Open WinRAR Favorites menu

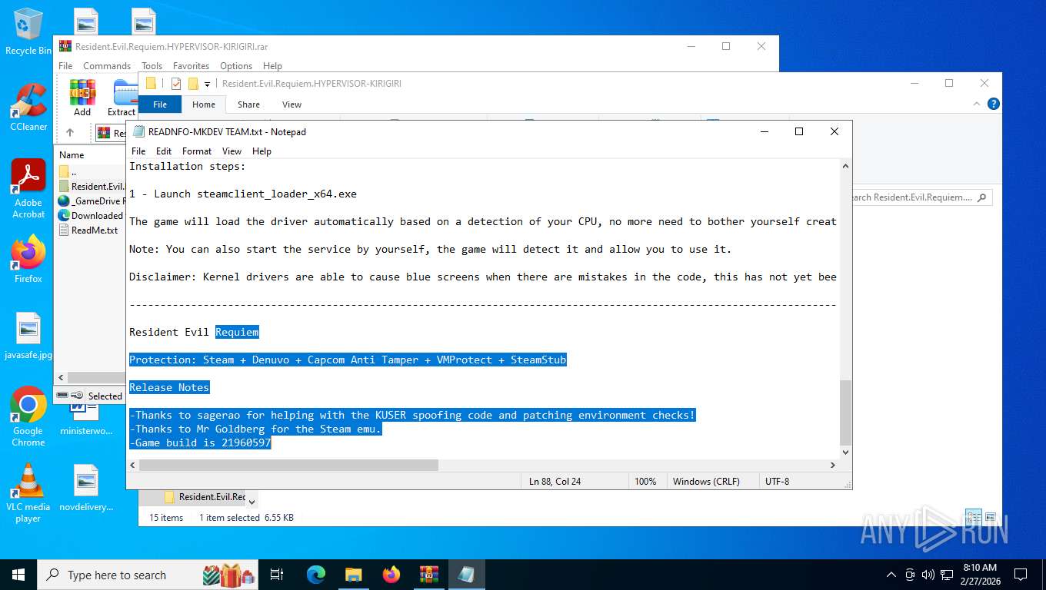[x=191, y=66]
